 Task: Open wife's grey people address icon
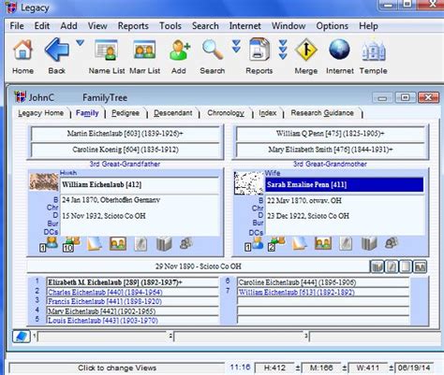tap(392, 243)
